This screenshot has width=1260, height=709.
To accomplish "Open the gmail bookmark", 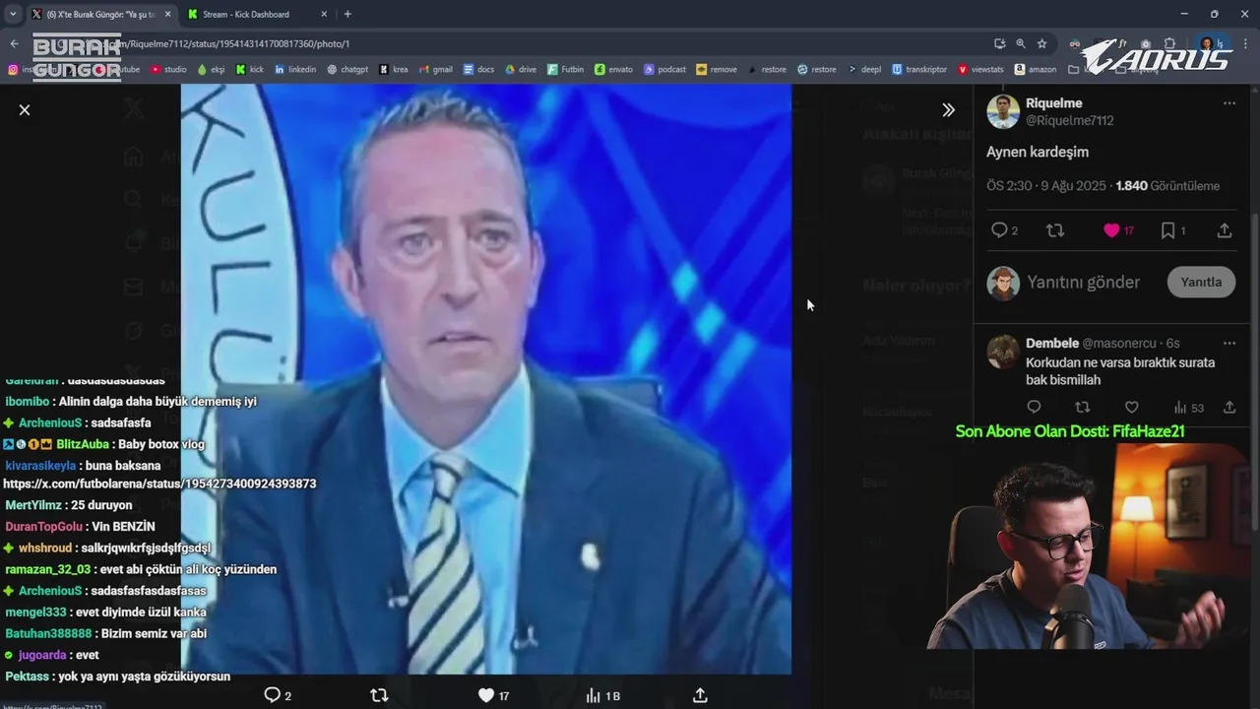I will coord(436,69).
